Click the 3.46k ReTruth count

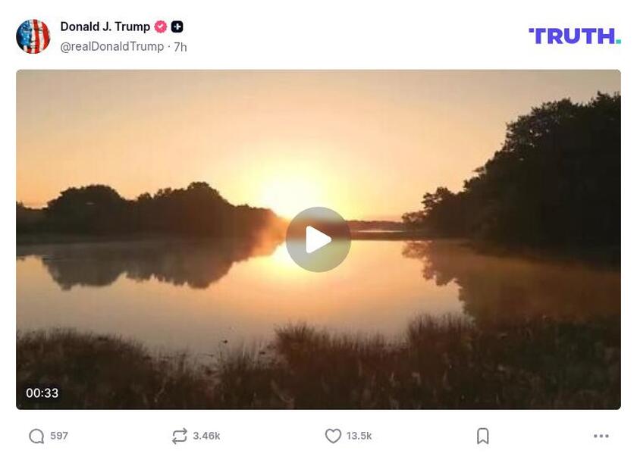pyautogui.click(x=207, y=436)
